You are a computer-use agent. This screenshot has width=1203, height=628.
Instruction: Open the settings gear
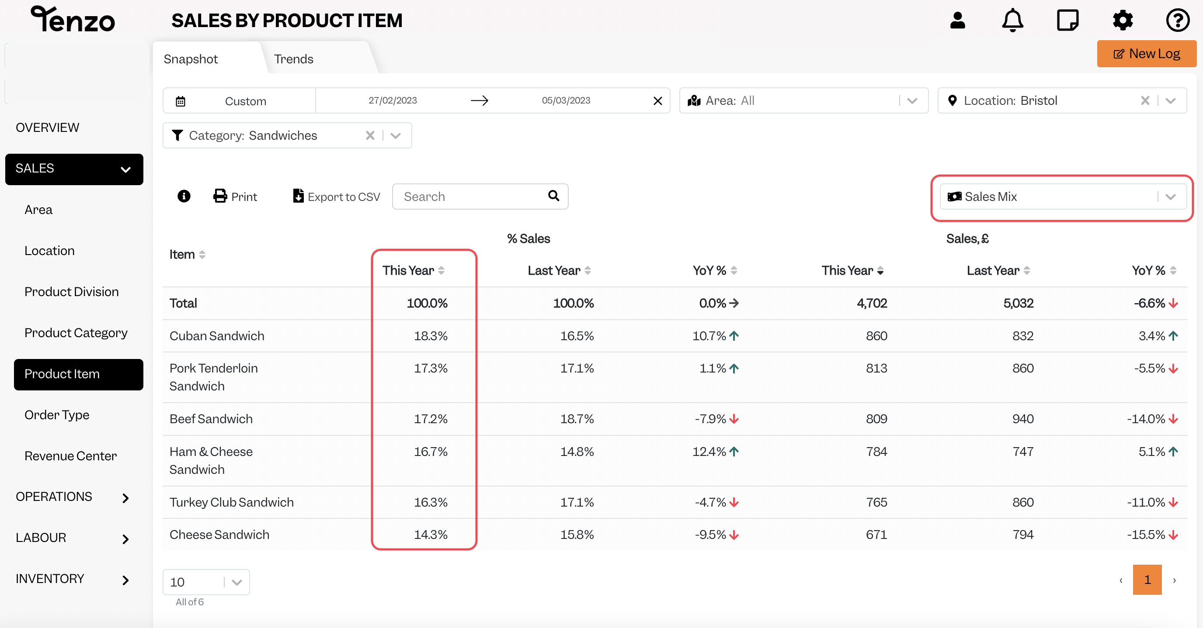[1123, 20]
